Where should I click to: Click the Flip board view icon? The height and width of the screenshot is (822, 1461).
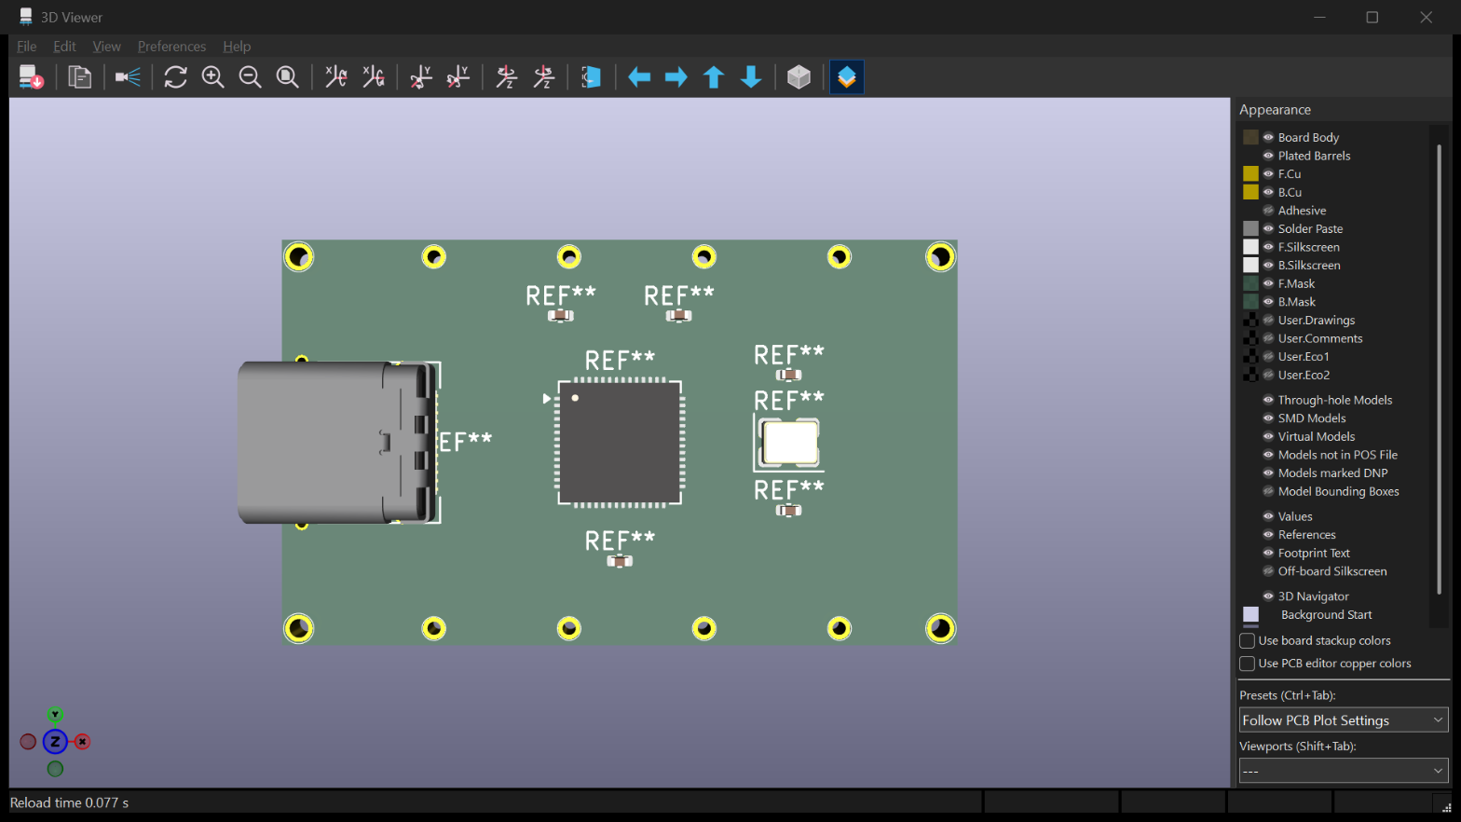pos(591,77)
